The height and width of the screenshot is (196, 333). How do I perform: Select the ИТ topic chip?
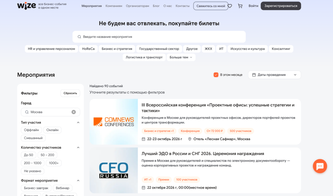click(221, 49)
